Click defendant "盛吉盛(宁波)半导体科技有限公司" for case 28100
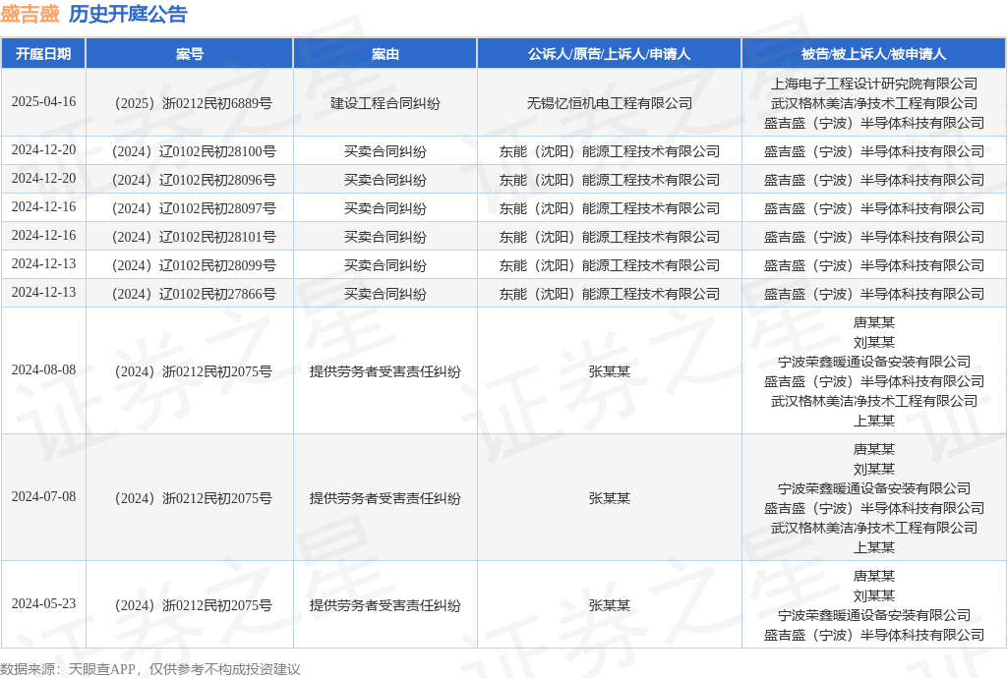The height and width of the screenshot is (678, 1007). point(874,151)
